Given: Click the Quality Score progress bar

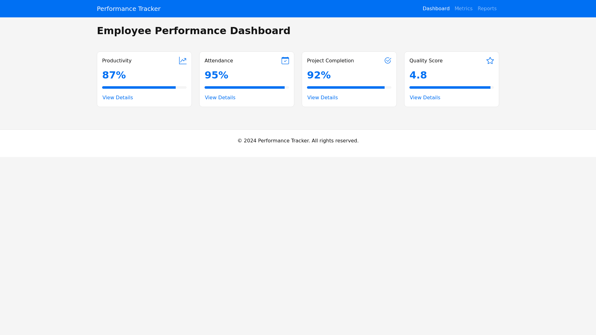Looking at the screenshot, I should click(452, 87).
